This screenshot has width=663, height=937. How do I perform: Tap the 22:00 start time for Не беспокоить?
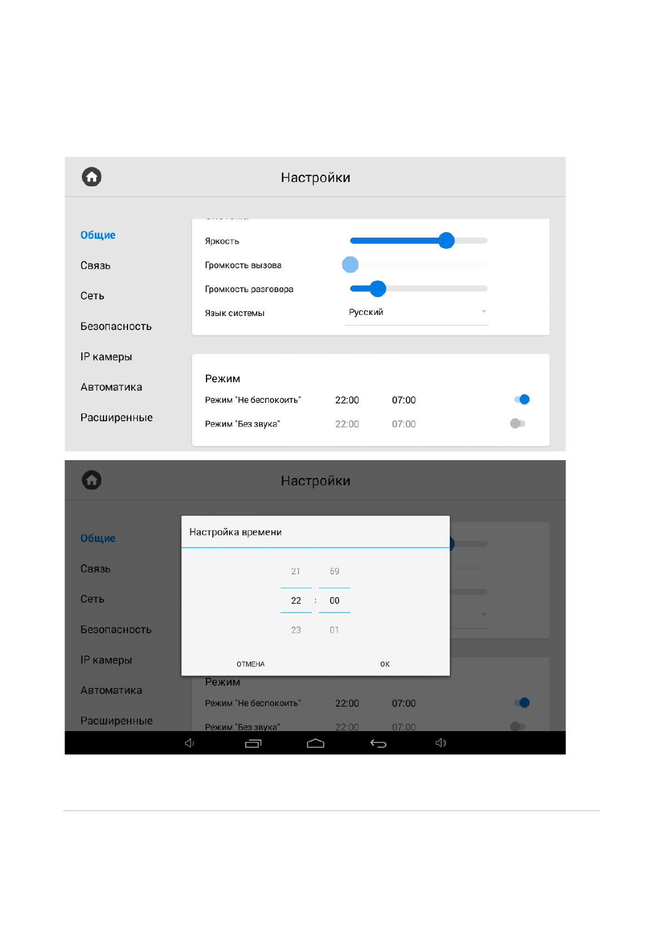click(347, 400)
